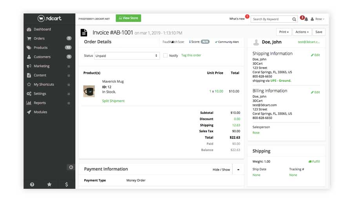
Task: Click the UPS - Ground shipping link
Action: click(280, 81)
